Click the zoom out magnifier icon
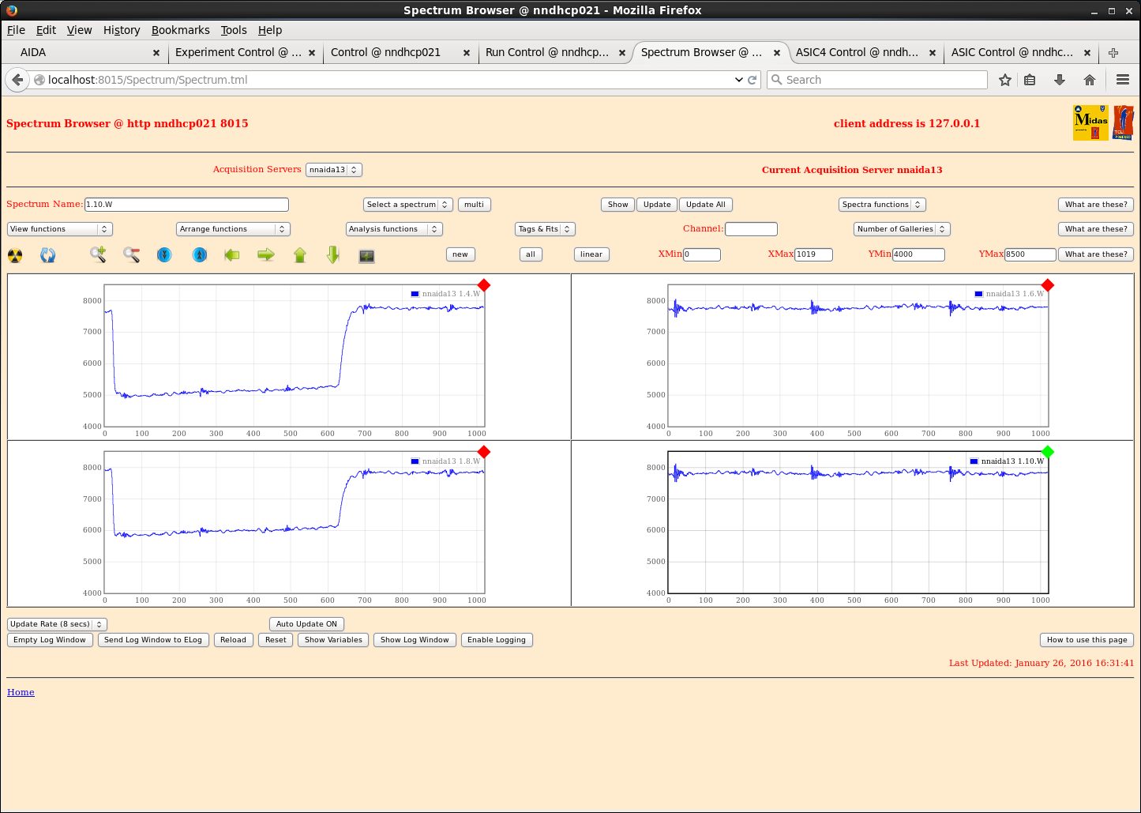This screenshot has width=1141, height=813. (131, 254)
